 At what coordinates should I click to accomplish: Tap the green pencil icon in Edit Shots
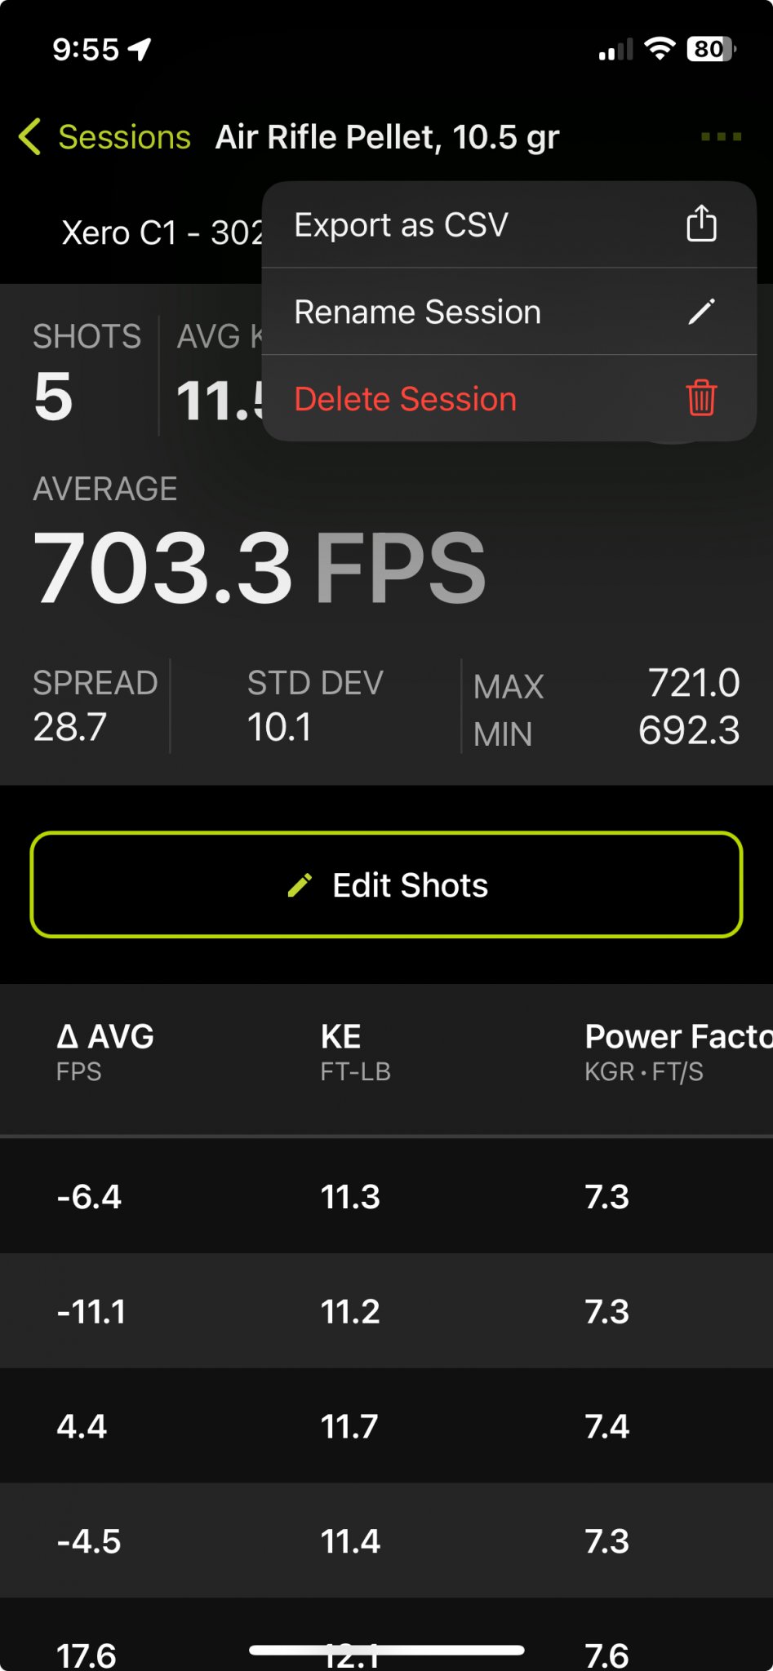(x=300, y=885)
